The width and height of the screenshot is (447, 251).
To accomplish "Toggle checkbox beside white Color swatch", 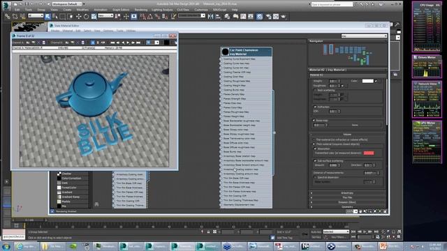I will (x=376, y=81).
